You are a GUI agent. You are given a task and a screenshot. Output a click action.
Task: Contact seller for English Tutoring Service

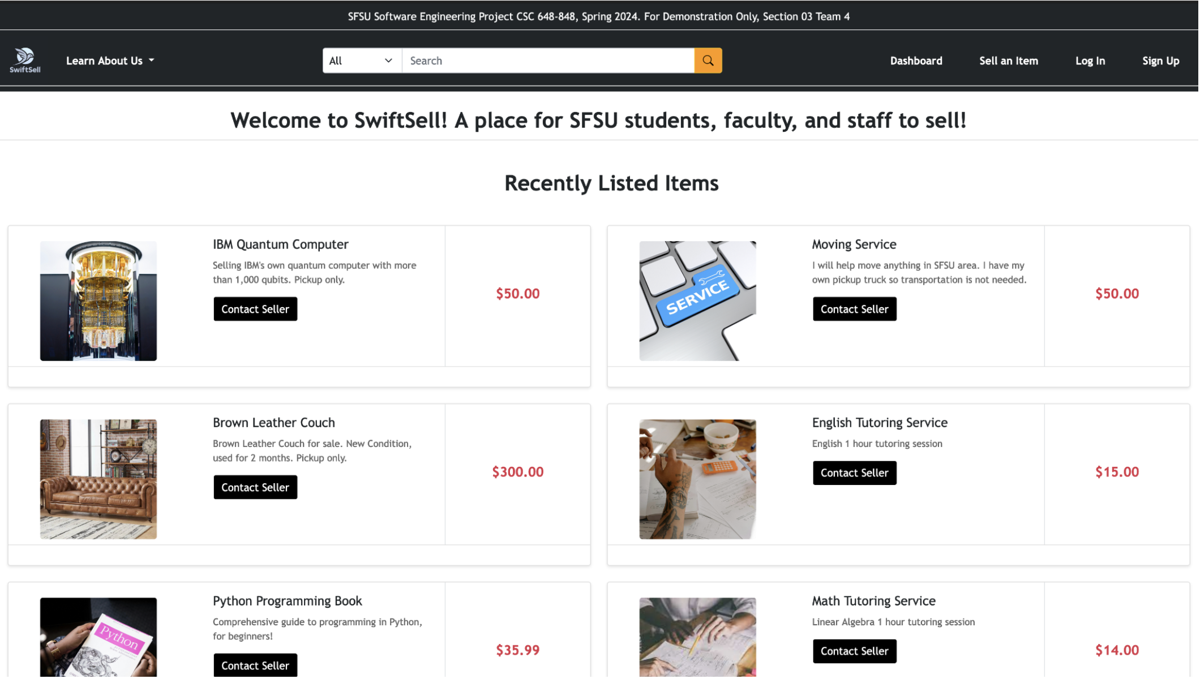[x=854, y=472]
